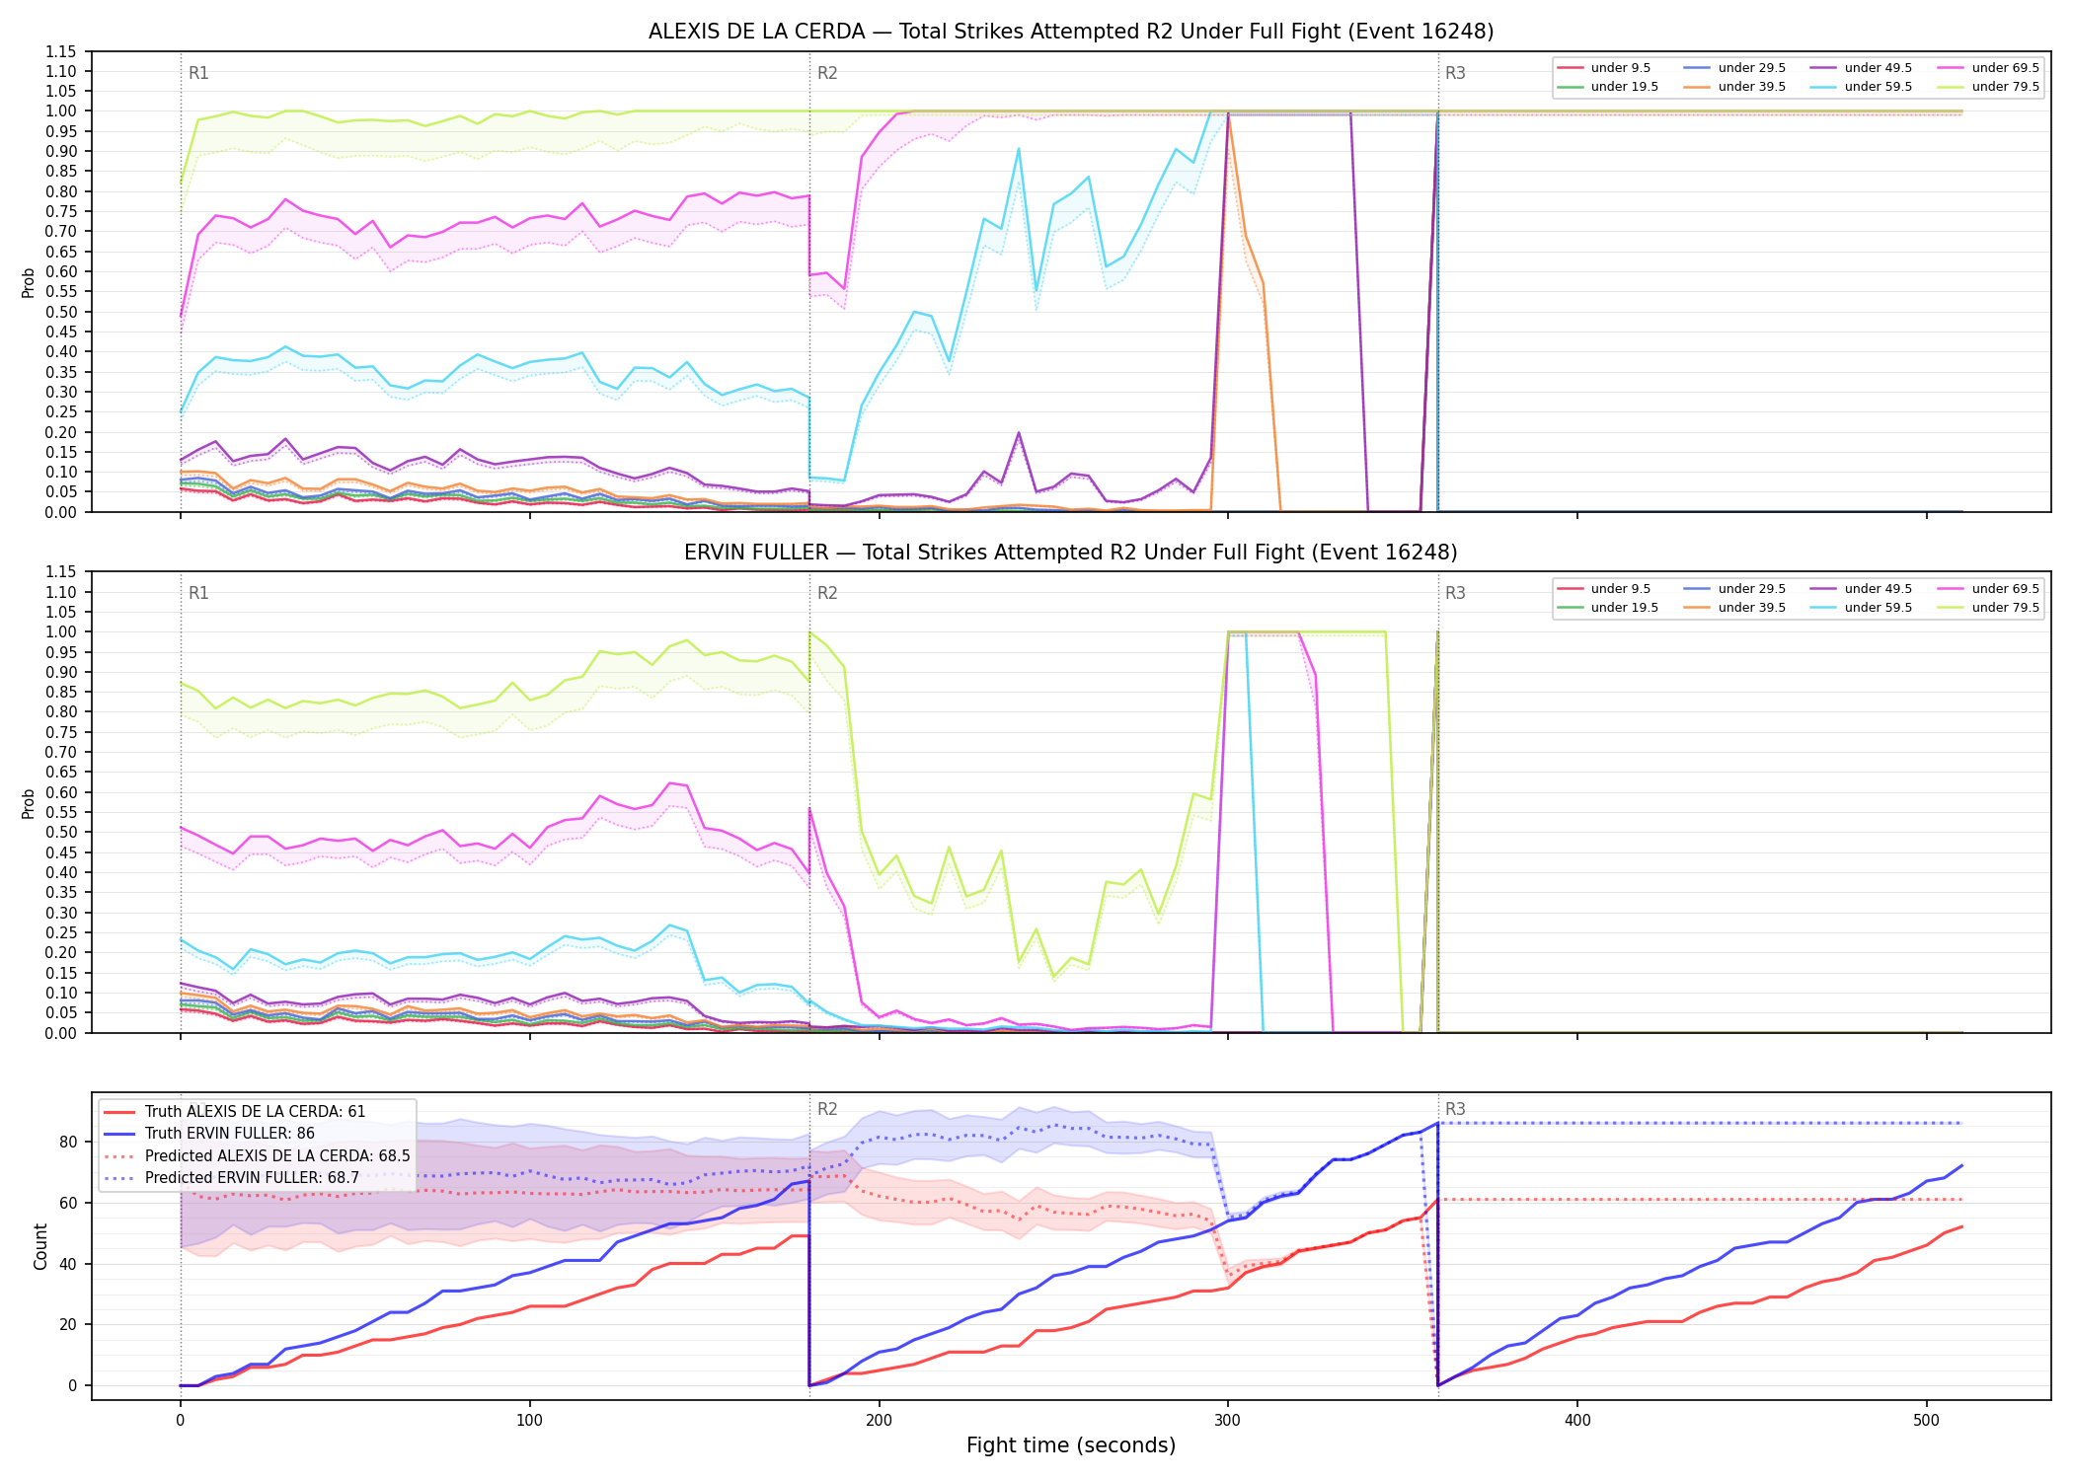The image size is (2073, 1480).
Task: Pick 'under 69.5' in the Ervin Fuller legend
Action: (1988, 589)
